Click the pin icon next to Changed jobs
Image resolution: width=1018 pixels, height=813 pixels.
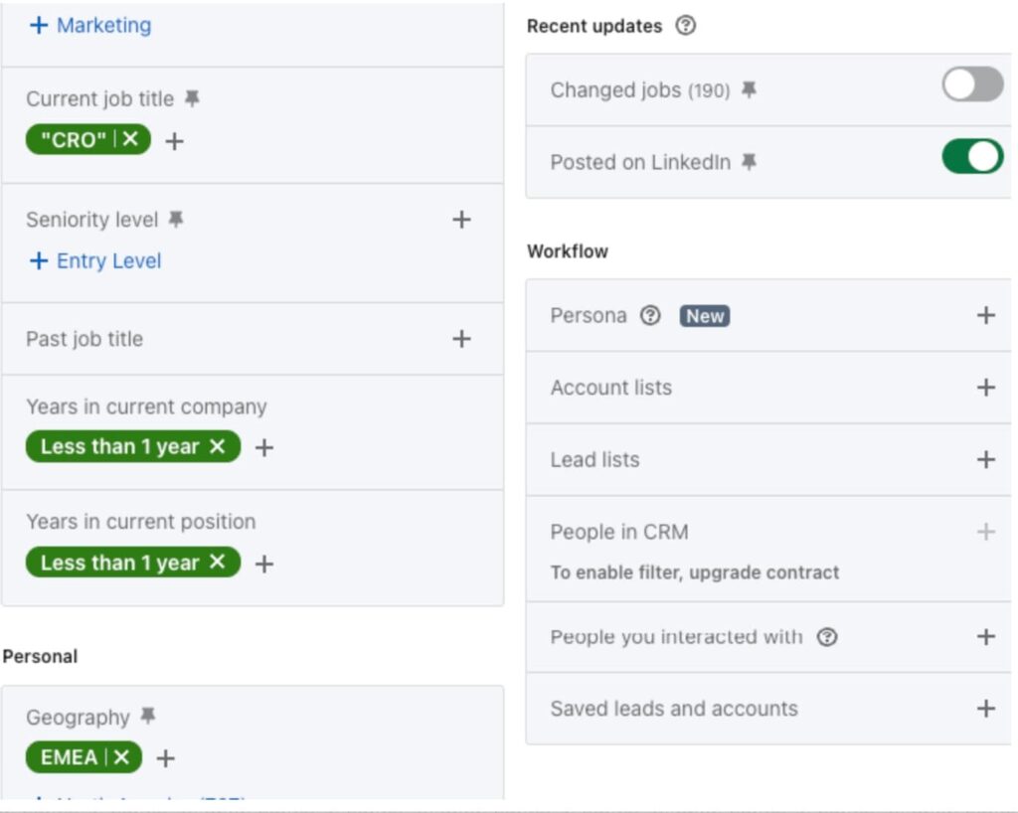749,90
